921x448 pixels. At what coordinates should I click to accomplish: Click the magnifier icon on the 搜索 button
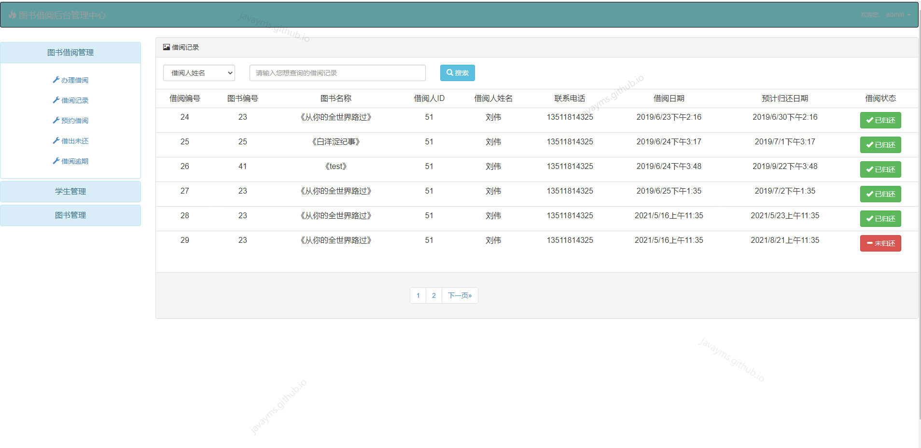(x=449, y=72)
